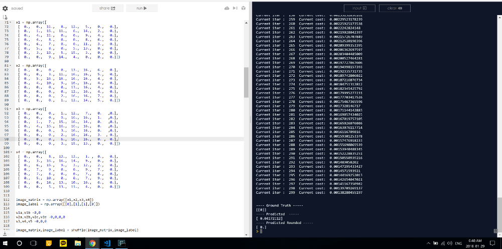Run the code with run button
The height and width of the screenshot is (249, 502).
pos(142,9)
